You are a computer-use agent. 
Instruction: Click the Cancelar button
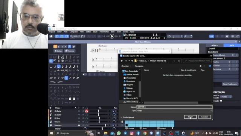coord(204,117)
